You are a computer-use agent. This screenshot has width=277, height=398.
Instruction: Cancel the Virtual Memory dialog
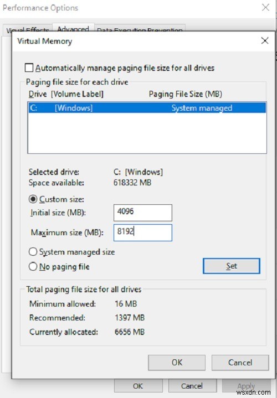(x=240, y=363)
